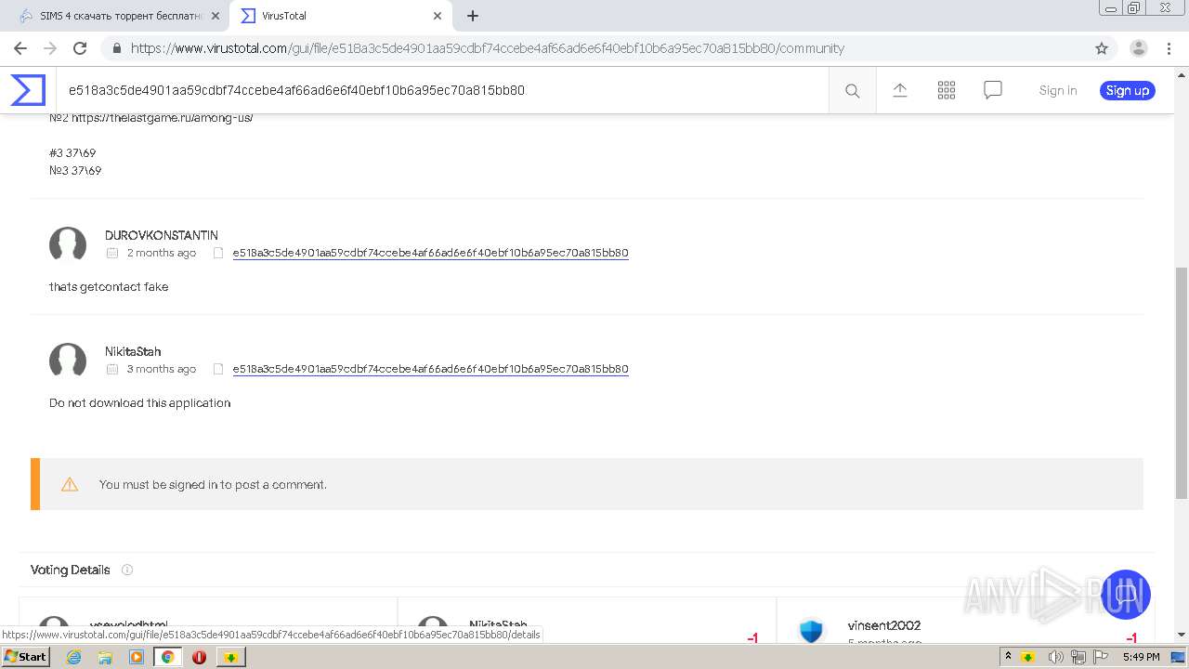Image resolution: width=1189 pixels, height=669 pixels.
Task: Click the Sign in link
Action: [1058, 90]
